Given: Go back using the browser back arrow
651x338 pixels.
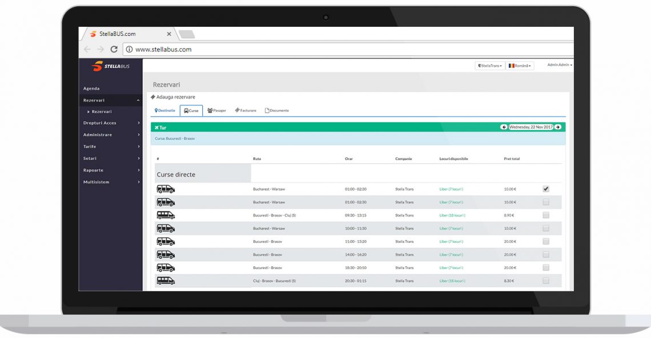Looking at the screenshot, I should coord(87,49).
